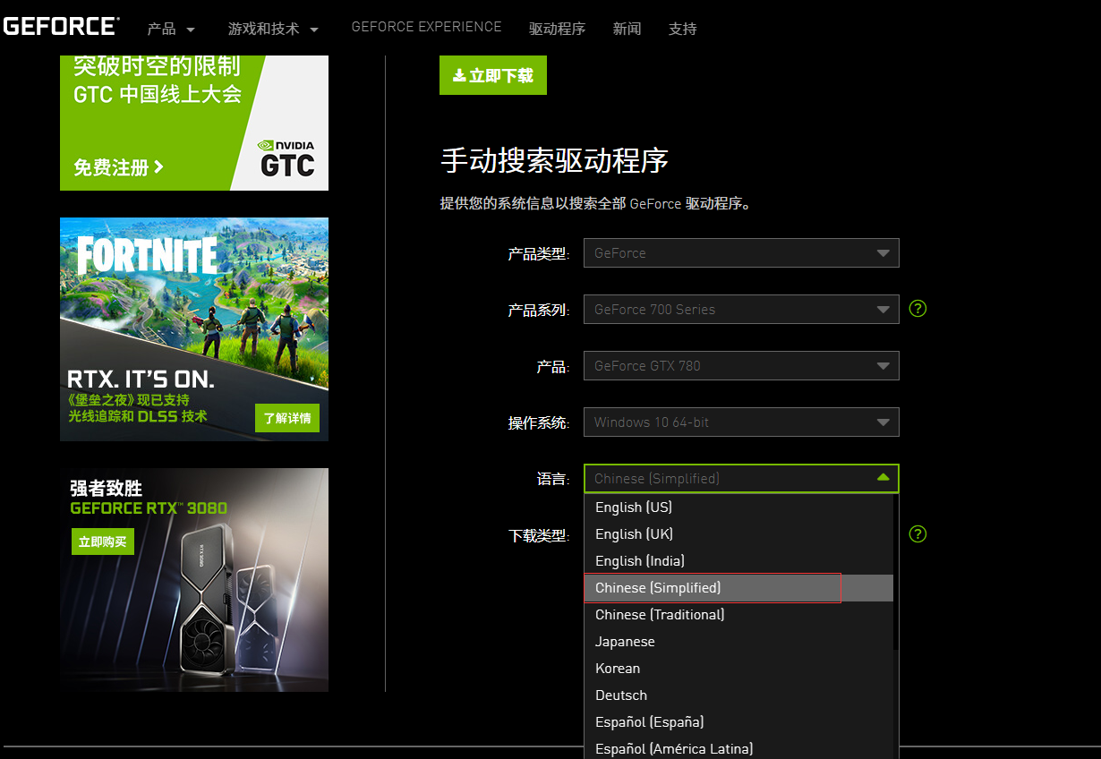
Task: Open the 游戏和技术 menu
Action: pos(273,29)
